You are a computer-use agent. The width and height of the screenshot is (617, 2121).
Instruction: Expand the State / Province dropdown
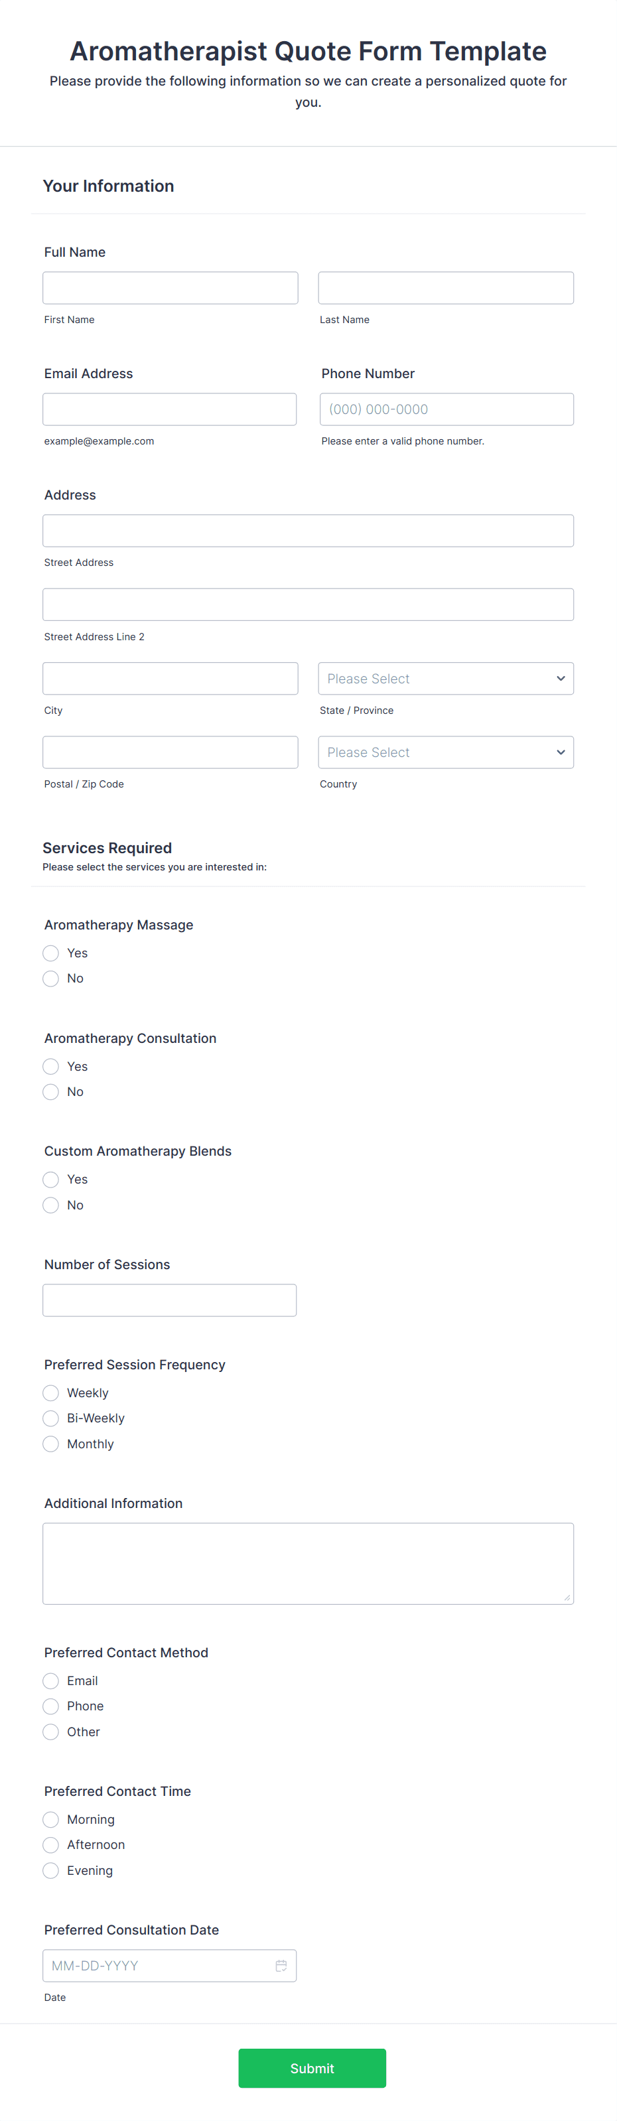pyautogui.click(x=446, y=679)
